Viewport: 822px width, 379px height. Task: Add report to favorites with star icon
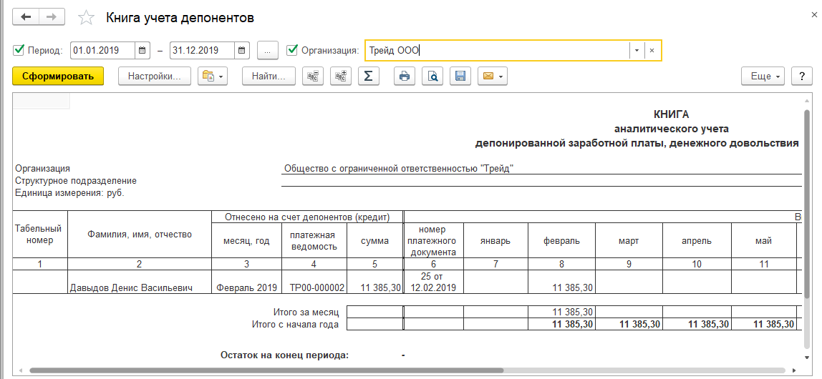[86, 18]
